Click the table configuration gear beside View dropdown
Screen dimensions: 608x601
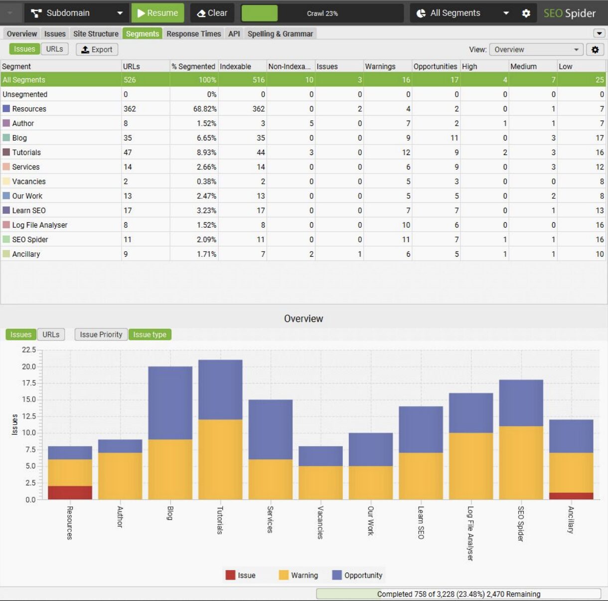[x=595, y=49]
